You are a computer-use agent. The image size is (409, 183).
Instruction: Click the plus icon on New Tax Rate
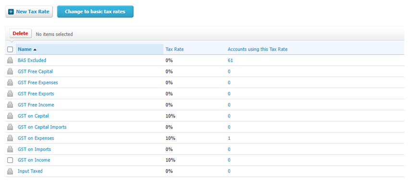pos(11,11)
